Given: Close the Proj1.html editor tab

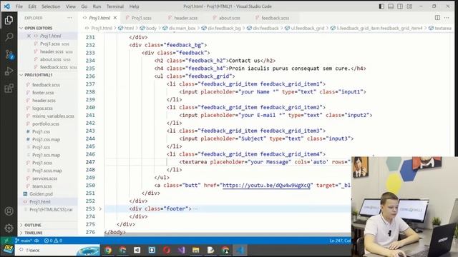Looking at the screenshot, I should pos(115,18).
